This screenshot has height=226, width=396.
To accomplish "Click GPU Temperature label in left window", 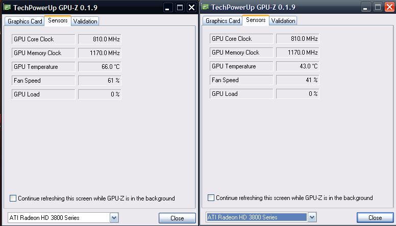I will (x=43, y=67).
